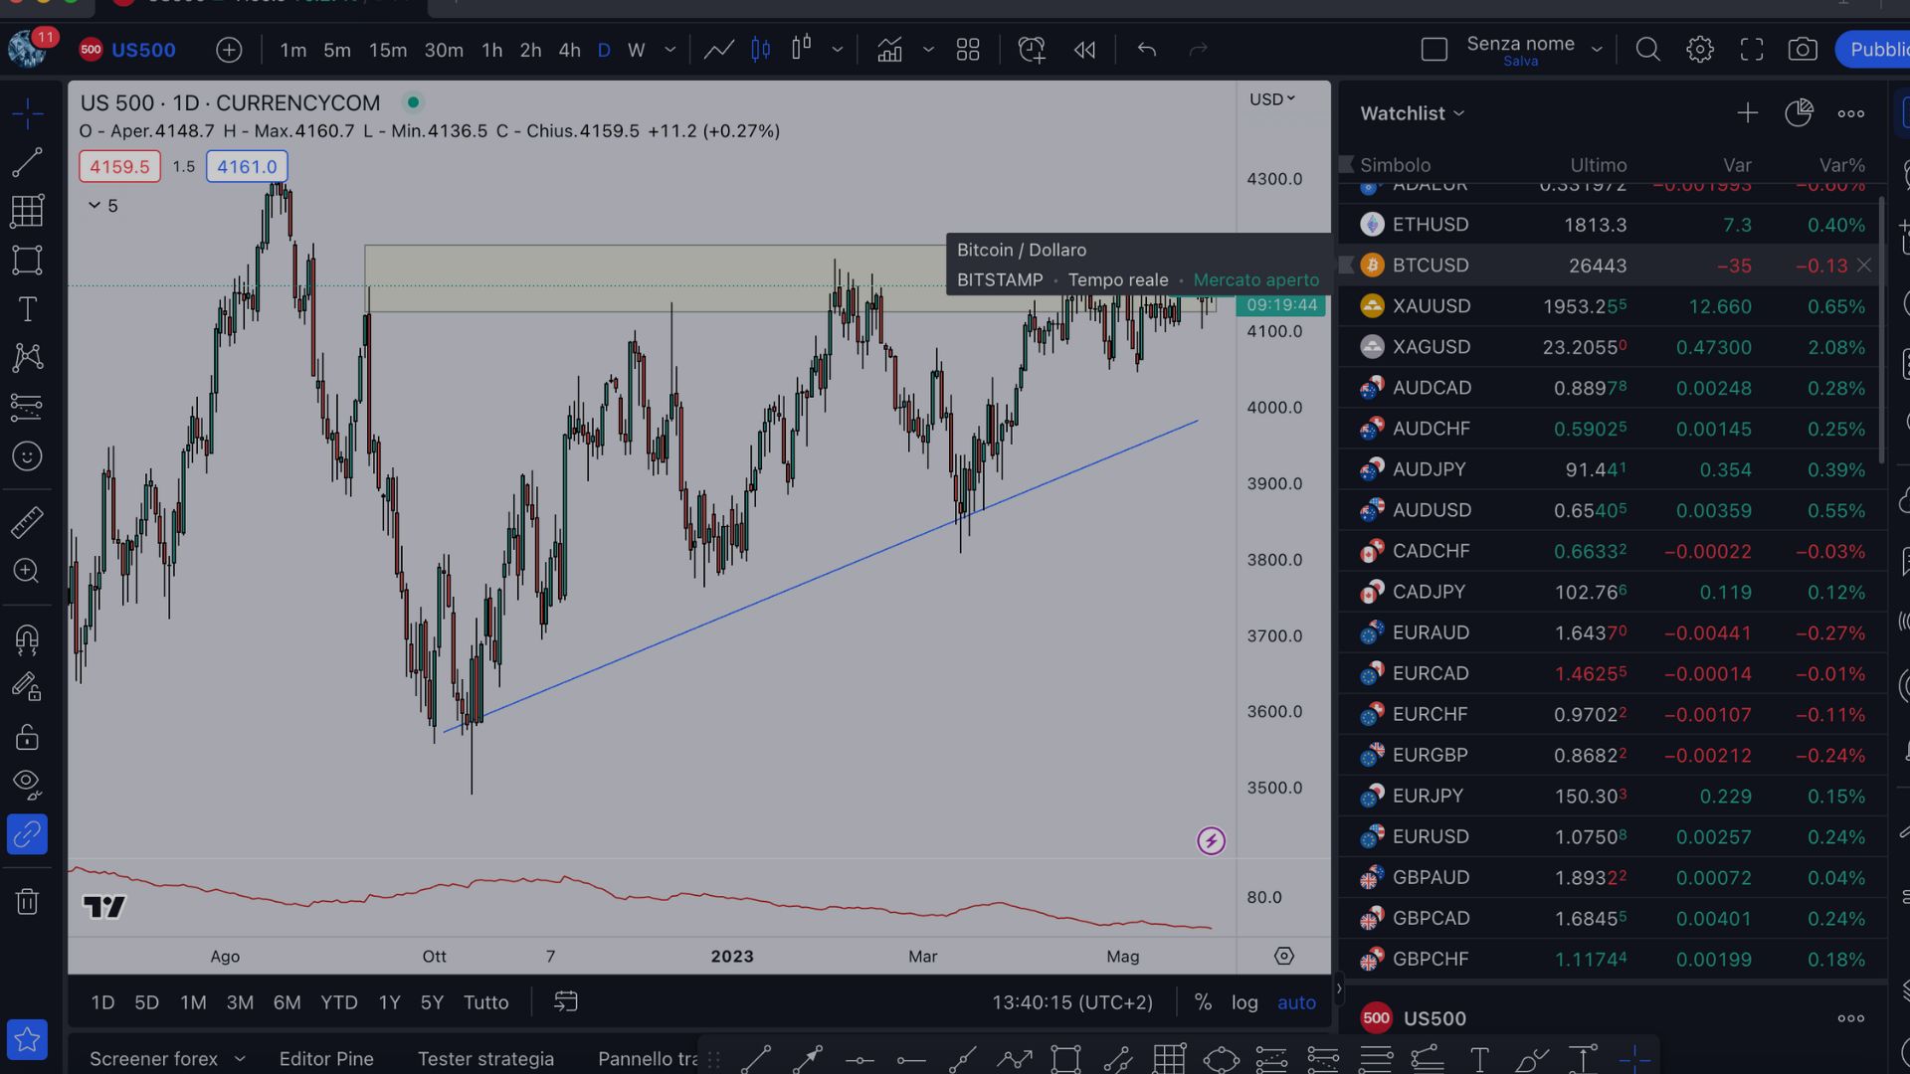Enter fullscreen mode
The image size is (1910, 1074).
(1752, 50)
